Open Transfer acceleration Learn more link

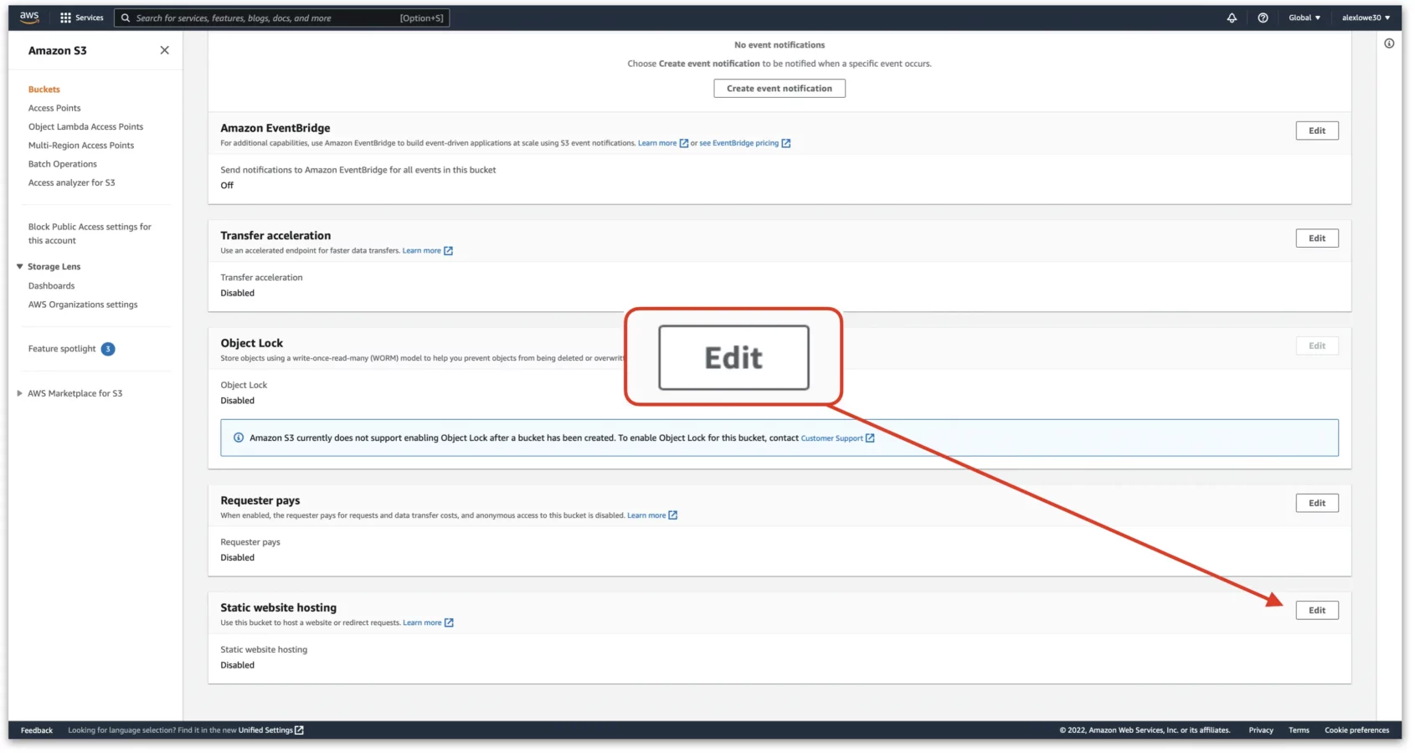pos(421,251)
